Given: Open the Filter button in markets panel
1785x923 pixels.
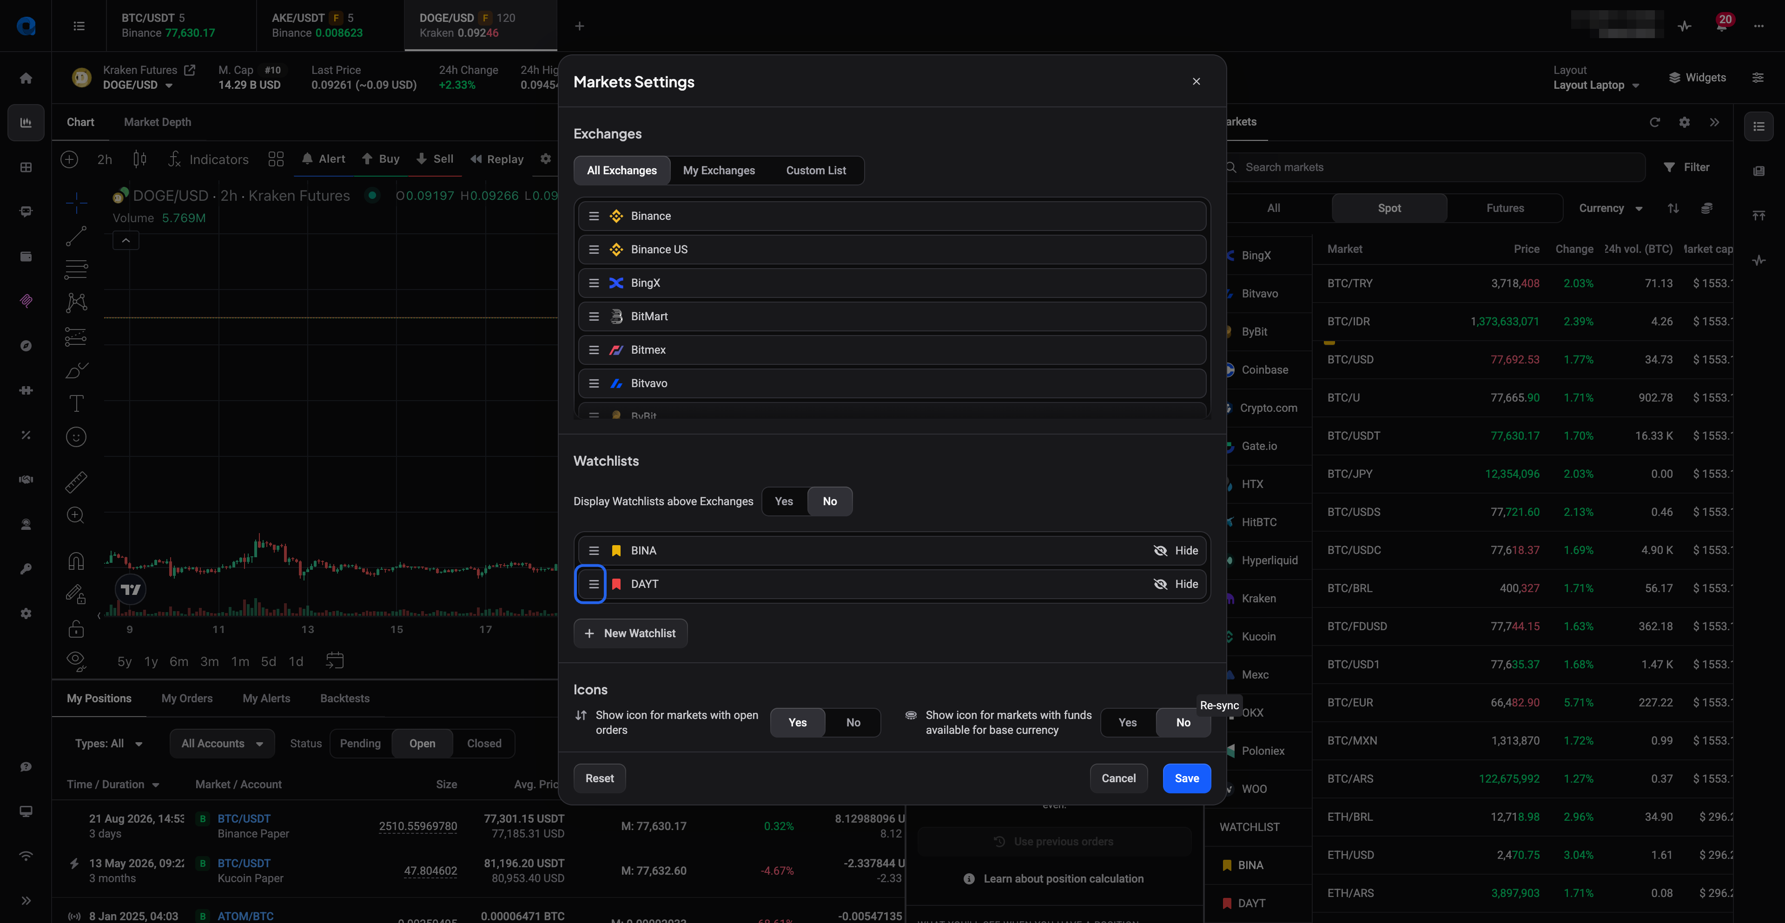Looking at the screenshot, I should [x=1686, y=167].
